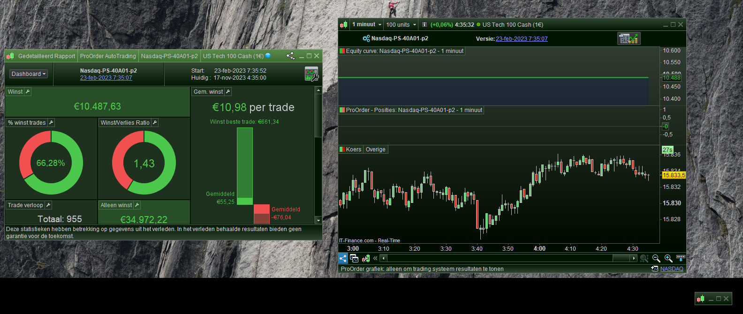
Task: Open the detailed report button with coins icon
Action: click(629, 38)
